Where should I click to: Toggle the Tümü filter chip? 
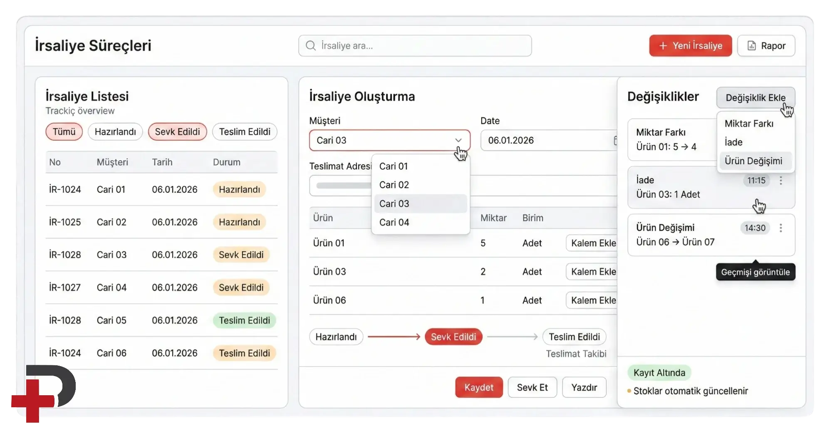pos(64,132)
